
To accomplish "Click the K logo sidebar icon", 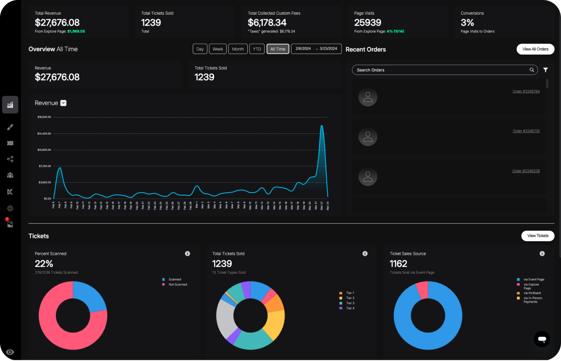I will 10,192.
